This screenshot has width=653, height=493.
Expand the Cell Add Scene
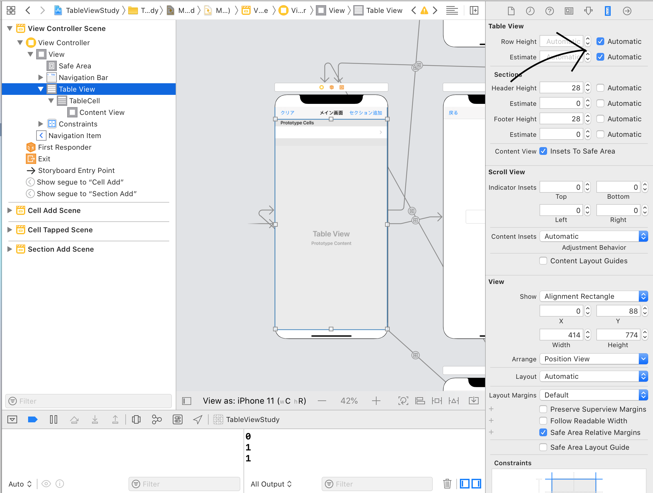click(10, 210)
